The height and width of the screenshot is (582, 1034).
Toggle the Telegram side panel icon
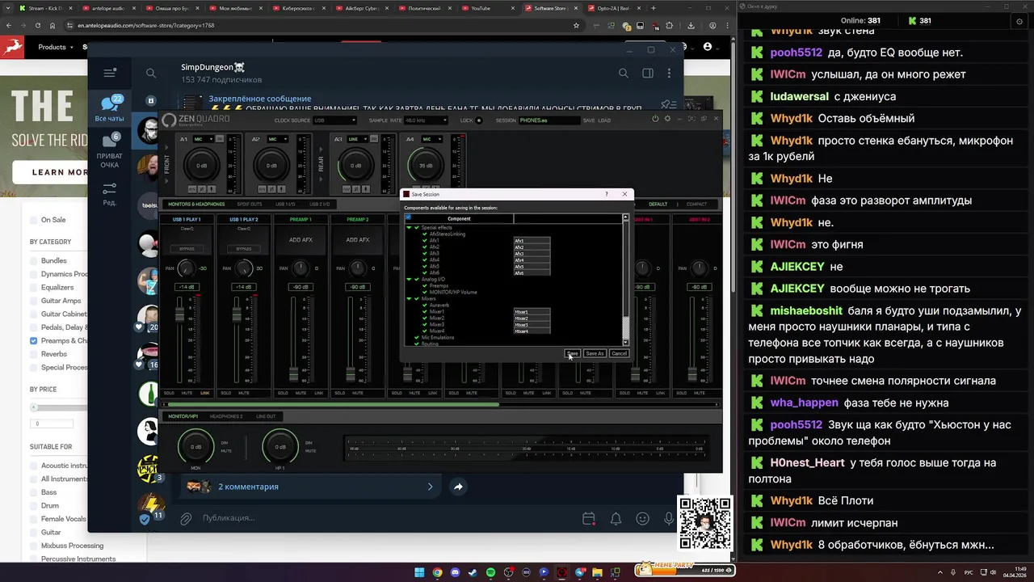(647, 74)
